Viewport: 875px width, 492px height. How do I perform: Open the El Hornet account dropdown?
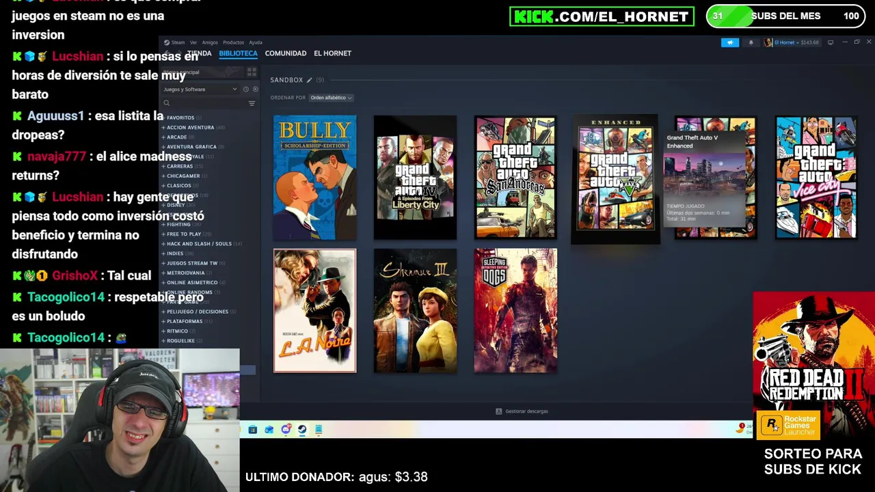791,42
